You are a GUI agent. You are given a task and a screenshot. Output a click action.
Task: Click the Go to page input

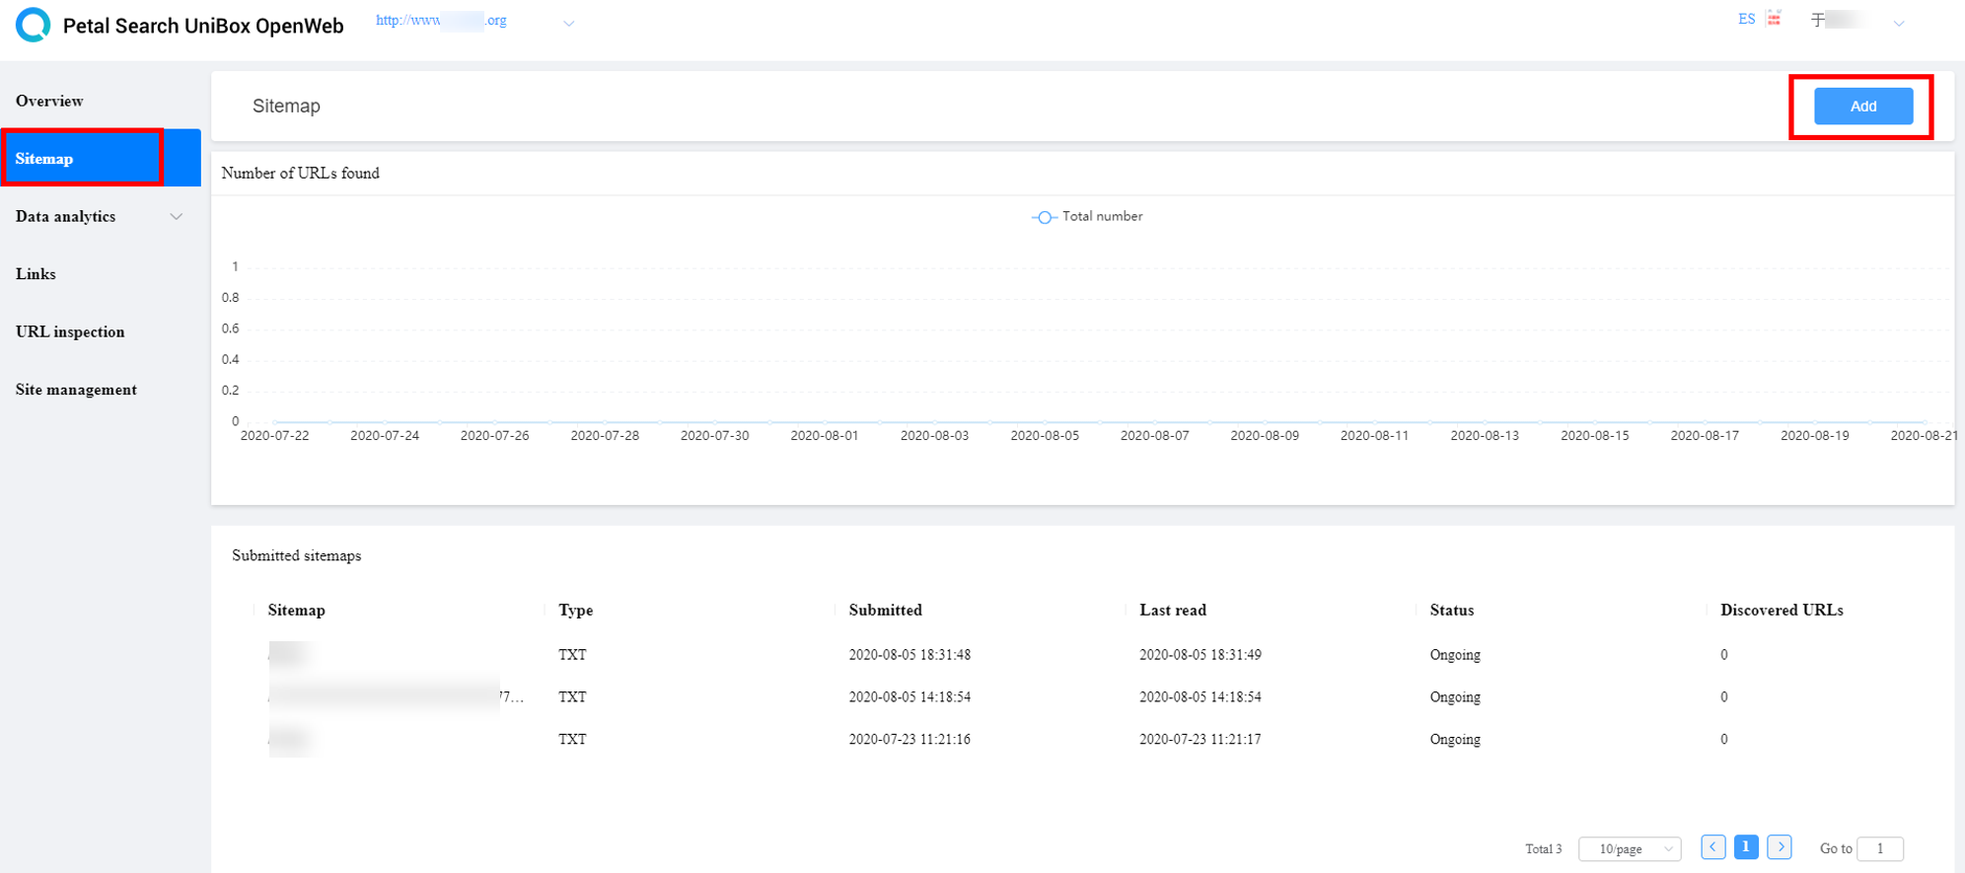click(x=1880, y=848)
